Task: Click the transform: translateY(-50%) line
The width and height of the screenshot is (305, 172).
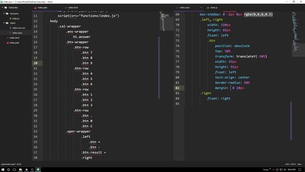Action: 241,56
